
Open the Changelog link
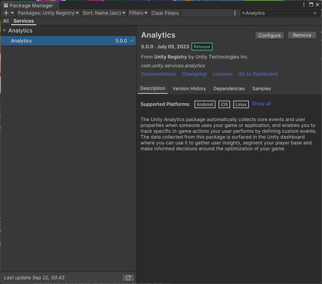194,74
